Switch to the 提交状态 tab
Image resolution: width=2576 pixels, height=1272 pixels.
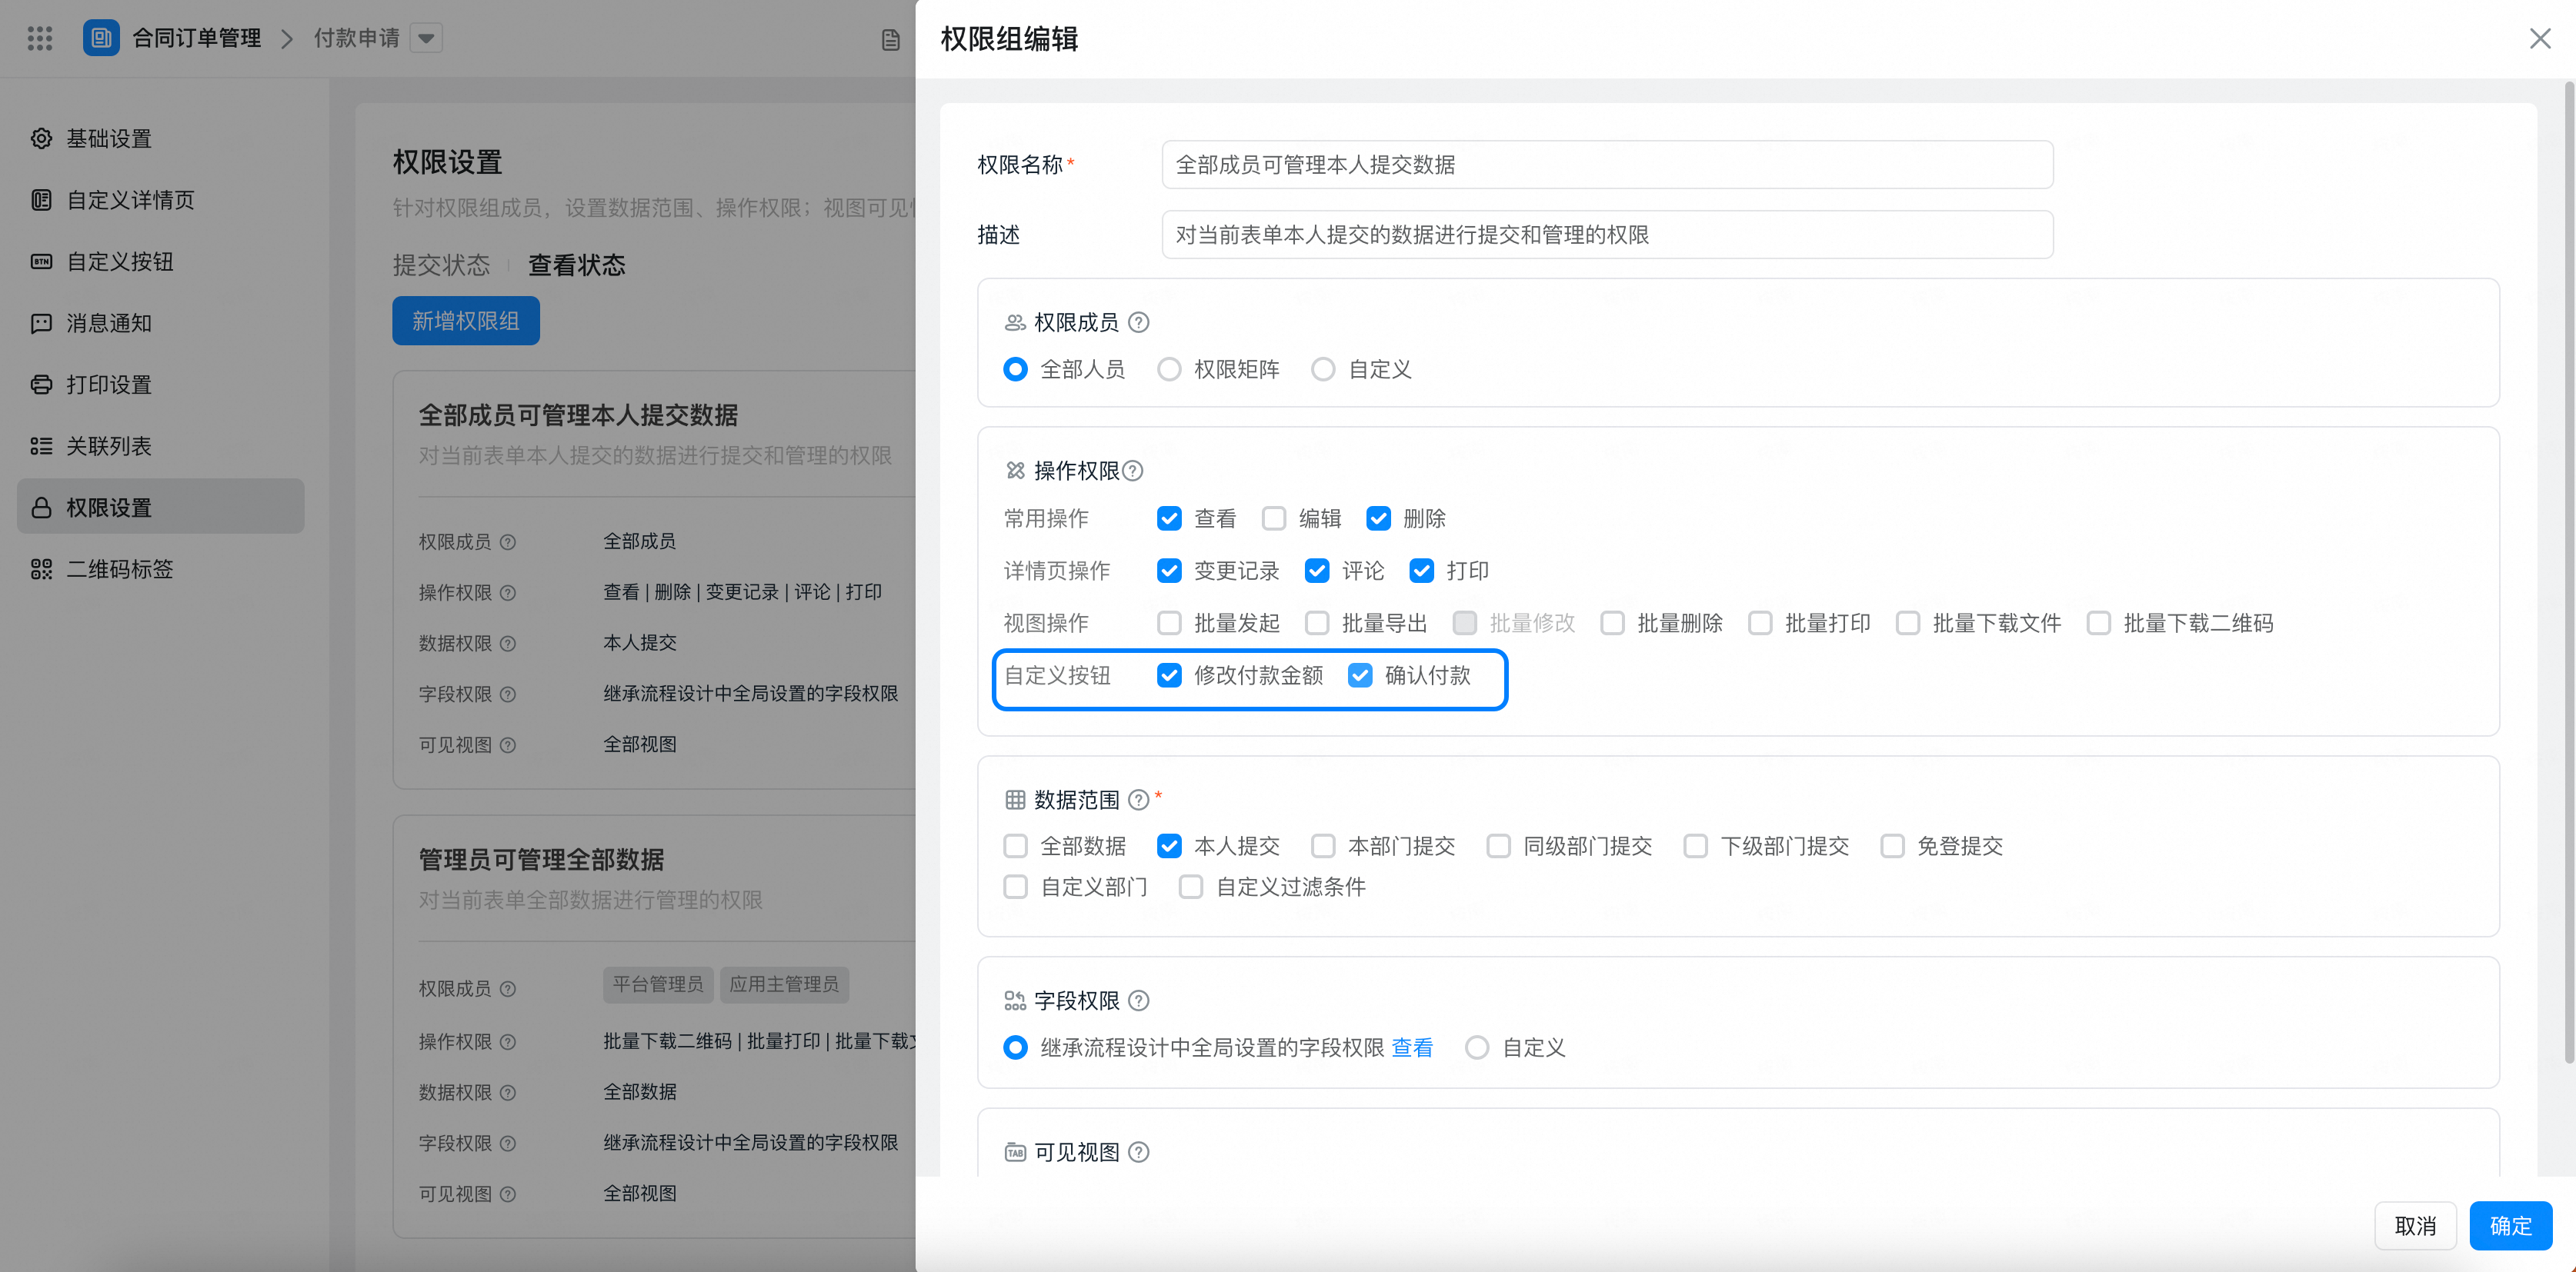tap(441, 265)
